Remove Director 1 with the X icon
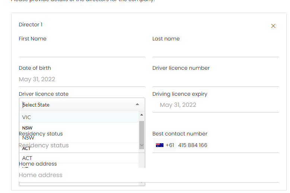Screen dimensions: 290x193 click(x=273, y=26)
